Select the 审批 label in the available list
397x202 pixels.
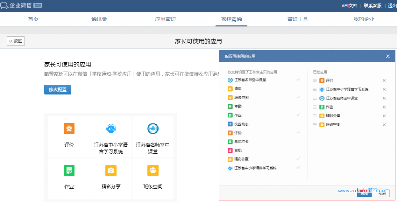(238, 150)
